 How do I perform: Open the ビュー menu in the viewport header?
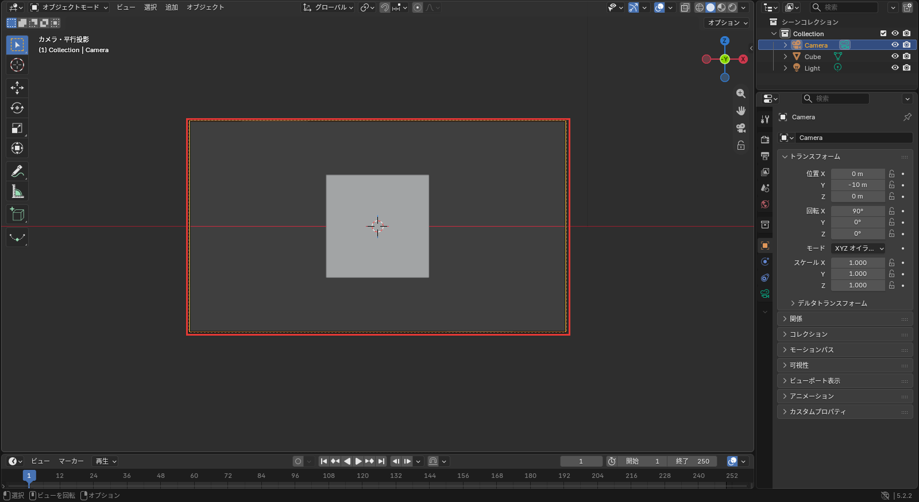pyautogui.click(x=126, y=7)
